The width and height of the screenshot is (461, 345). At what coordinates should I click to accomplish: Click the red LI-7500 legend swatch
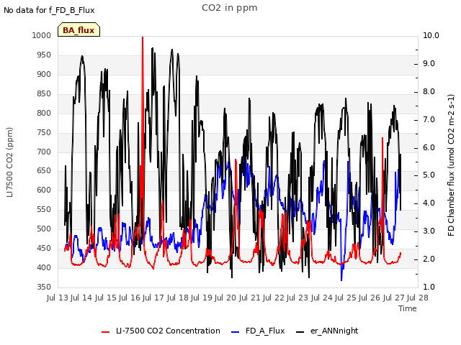(106, 332)
